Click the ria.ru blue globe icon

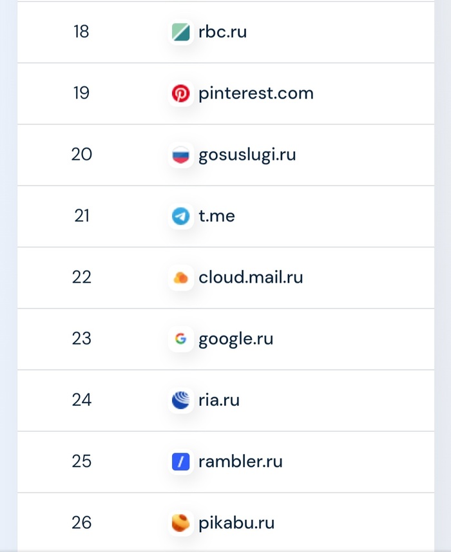click(180, 400)
